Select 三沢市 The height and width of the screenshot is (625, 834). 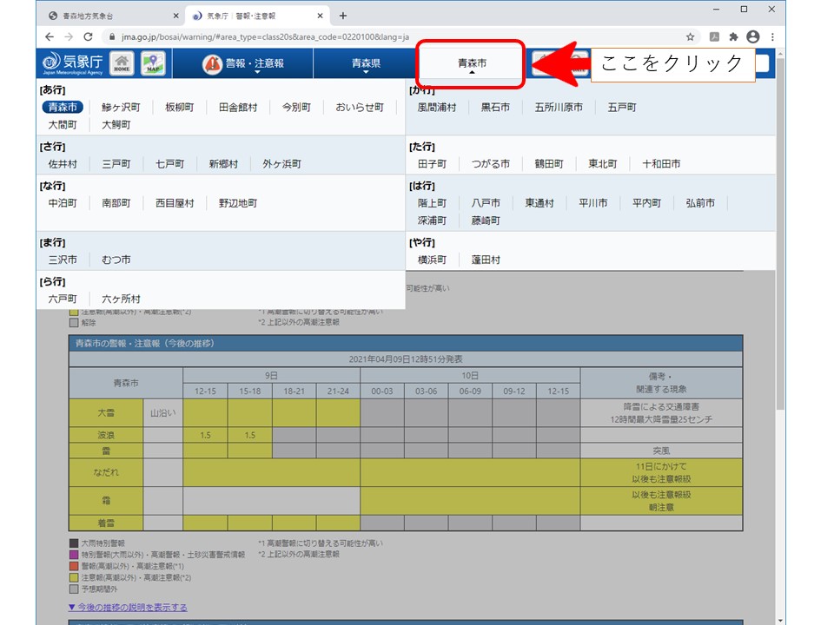[63, 260]
